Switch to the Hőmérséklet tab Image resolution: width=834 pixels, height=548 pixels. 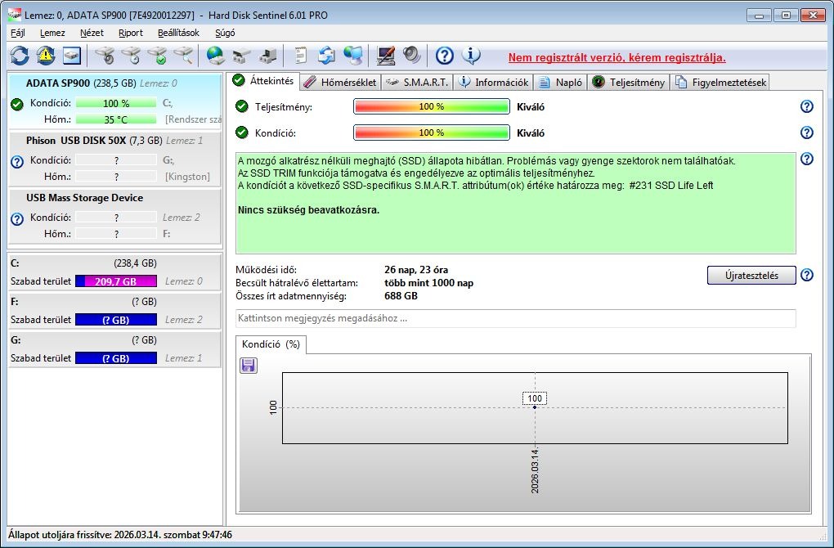341,83
